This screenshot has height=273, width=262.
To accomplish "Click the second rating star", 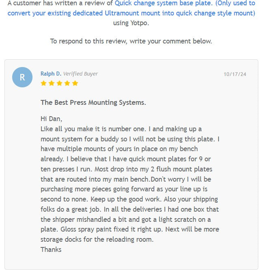I will [52, 83].
